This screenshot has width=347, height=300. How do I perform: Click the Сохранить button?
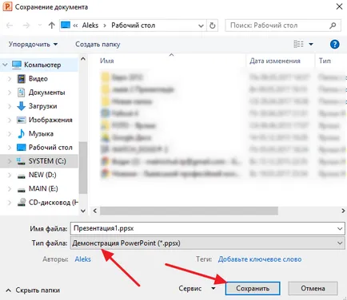click(x=253, y=289)
